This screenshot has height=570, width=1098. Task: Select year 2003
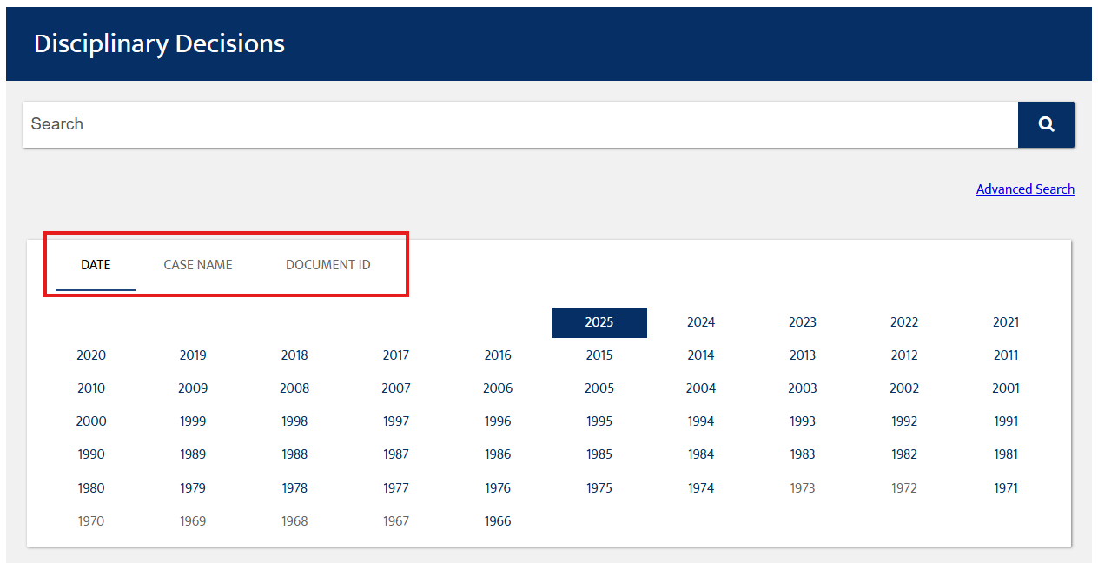pyautogui.click(x=802, y=388)
